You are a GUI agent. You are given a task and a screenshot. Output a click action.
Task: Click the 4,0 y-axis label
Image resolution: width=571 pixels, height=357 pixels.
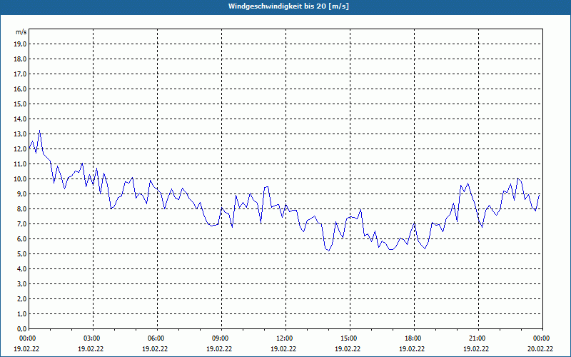pos(22,269)
